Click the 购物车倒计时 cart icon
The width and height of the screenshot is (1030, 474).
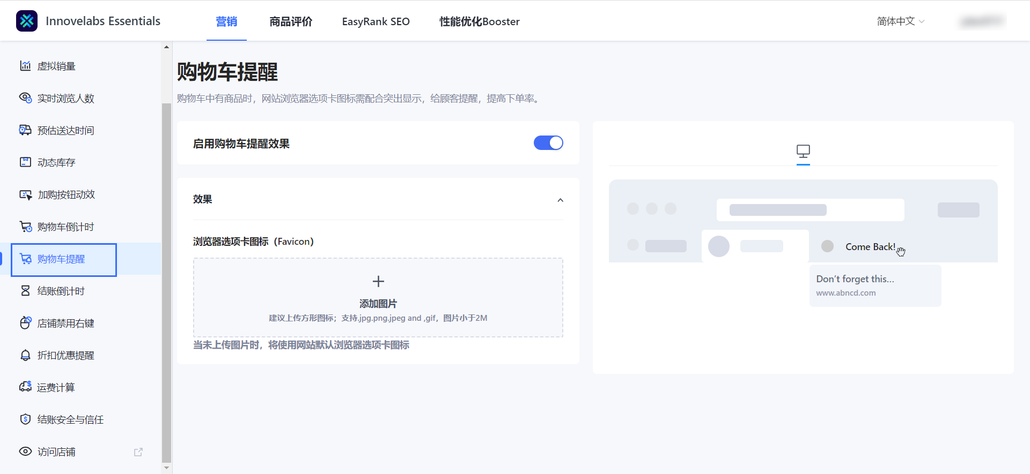tap(25, 227)
